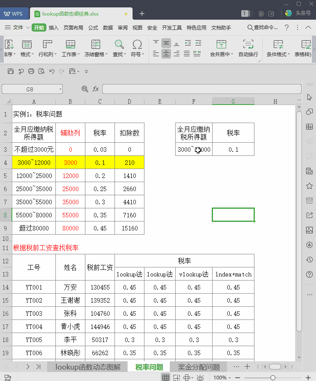Click the fx insert function icon

click(96, 89)
